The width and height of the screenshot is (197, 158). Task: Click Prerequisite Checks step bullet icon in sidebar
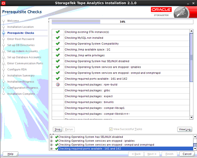(4, 33)
